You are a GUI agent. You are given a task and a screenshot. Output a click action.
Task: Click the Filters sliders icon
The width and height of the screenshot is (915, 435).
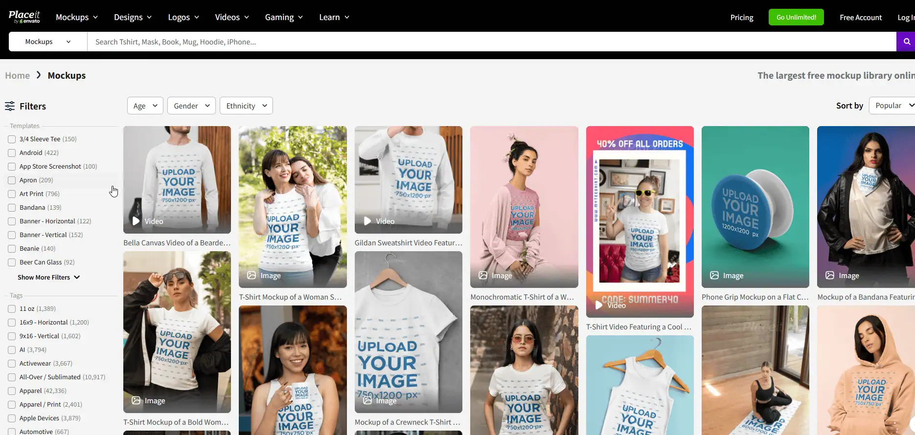tap(10, 106)
